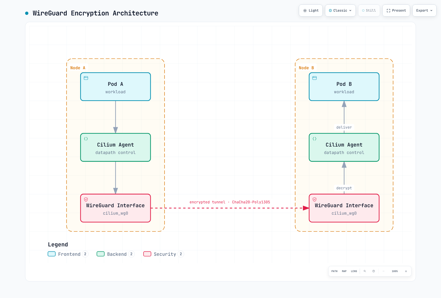This screenshot has width=441, height=298.
Task: Start Present fullscreen mode
Action: 396,10
